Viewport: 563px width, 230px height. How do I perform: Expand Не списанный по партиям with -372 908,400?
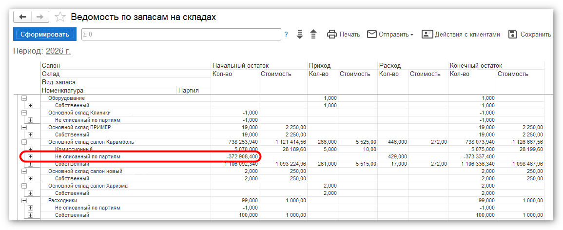[31, 157]
